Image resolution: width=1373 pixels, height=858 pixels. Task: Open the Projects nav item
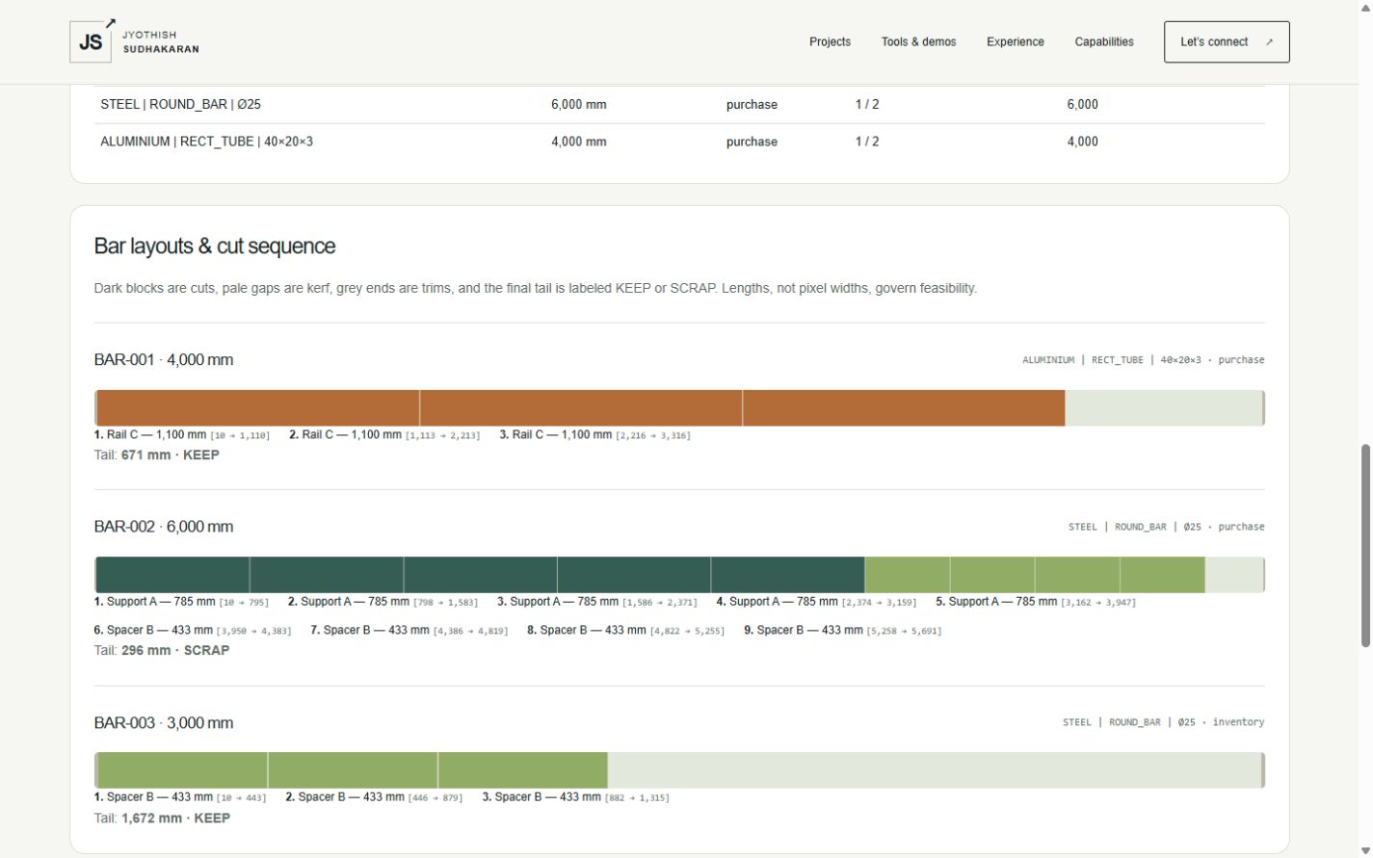pos(830,41)
